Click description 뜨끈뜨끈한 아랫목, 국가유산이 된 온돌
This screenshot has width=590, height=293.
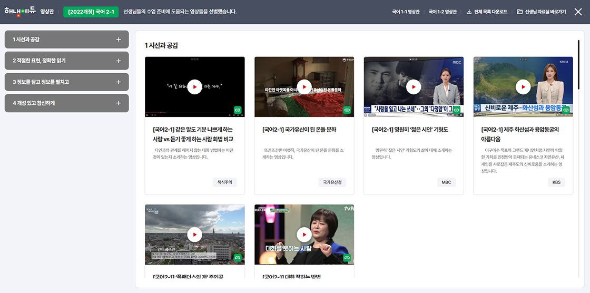click(x=302, y=154)
